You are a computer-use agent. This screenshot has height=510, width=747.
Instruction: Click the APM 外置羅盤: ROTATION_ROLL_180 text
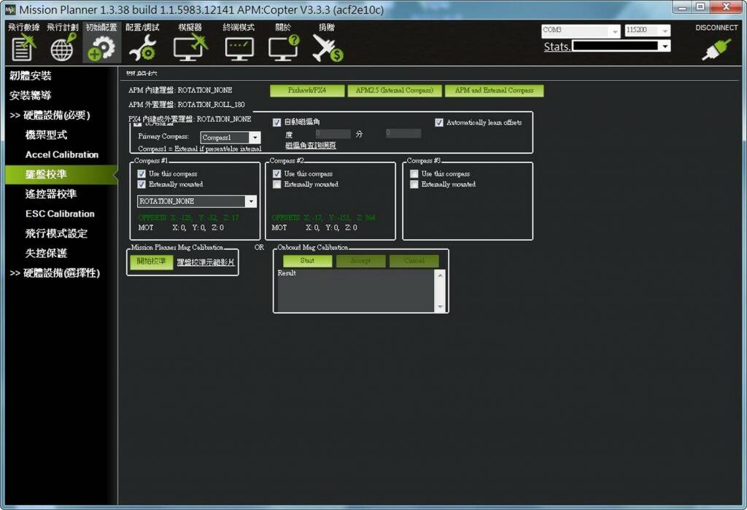coord(187,104)
